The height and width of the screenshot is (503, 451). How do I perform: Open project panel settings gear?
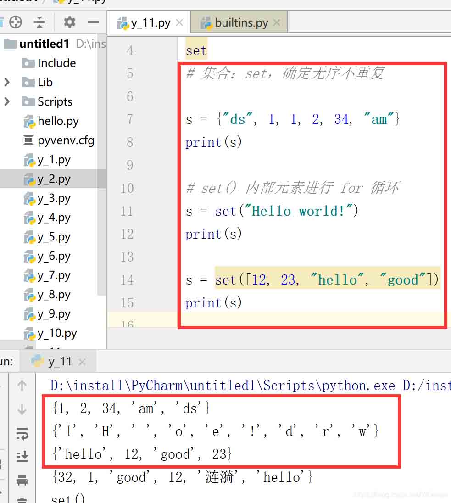[69, 22]
